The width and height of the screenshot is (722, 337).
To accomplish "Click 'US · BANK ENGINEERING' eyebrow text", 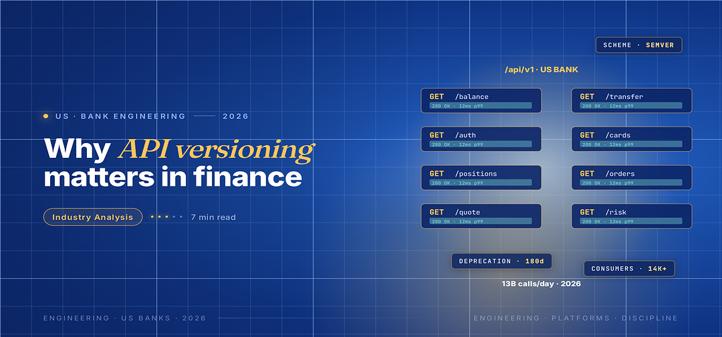I will pyautogui.click(x=120, y=116).
